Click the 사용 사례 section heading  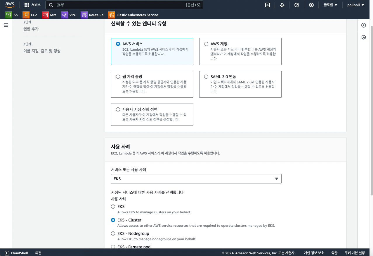121,147
